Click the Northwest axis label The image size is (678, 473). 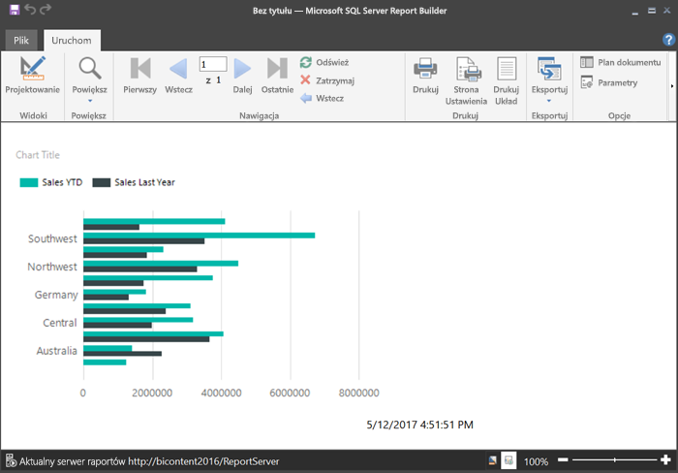click(x=52, y=267)
